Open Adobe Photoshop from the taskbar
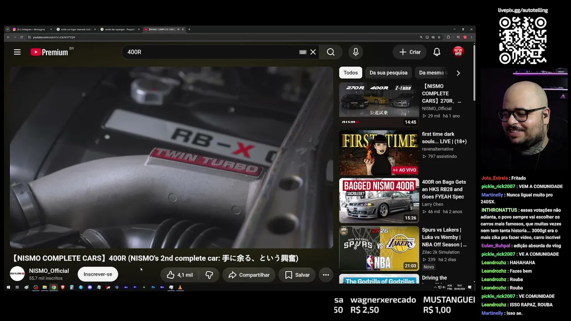571x321 pixels. (x=153, y=288)
